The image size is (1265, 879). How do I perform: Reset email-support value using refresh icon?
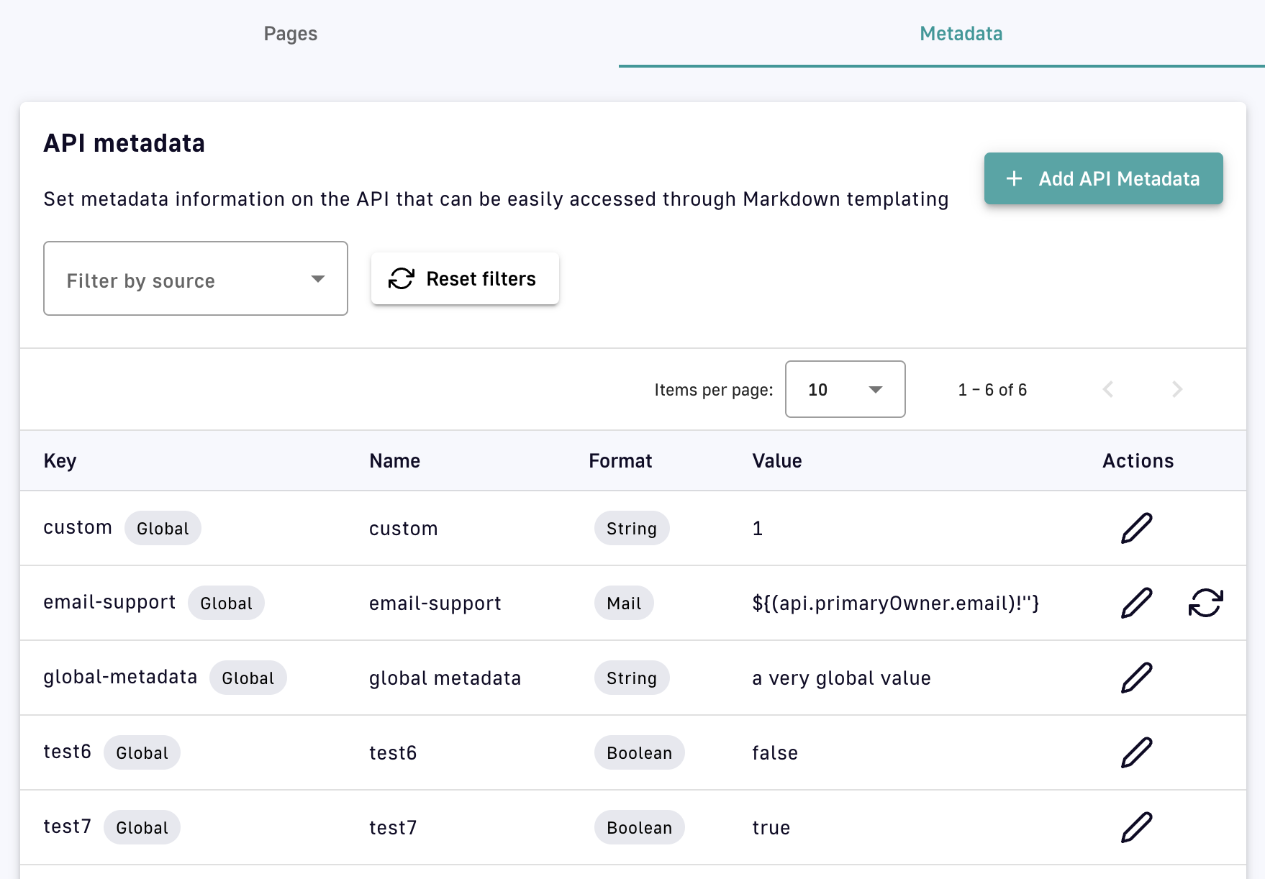click(x=1205, y=603)
